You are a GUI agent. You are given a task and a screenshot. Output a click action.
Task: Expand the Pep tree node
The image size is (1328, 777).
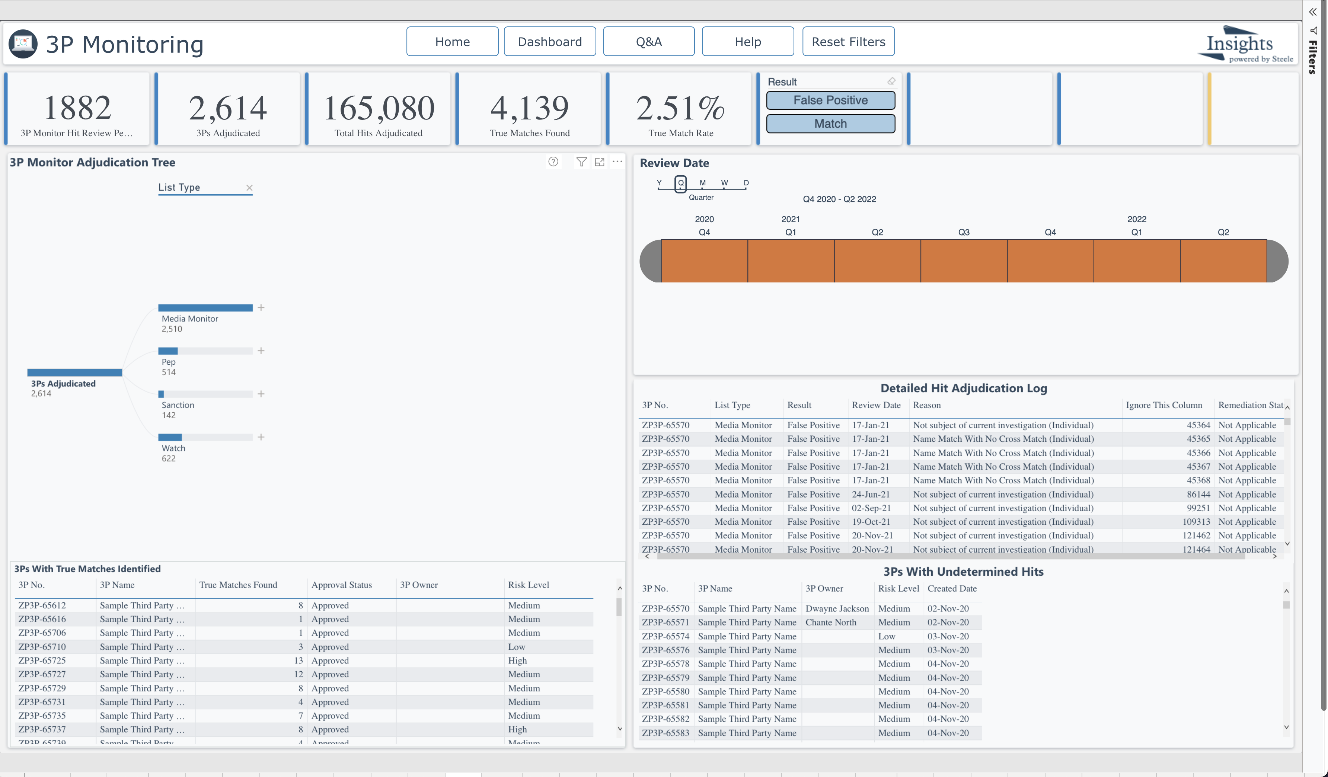point(261,351)
